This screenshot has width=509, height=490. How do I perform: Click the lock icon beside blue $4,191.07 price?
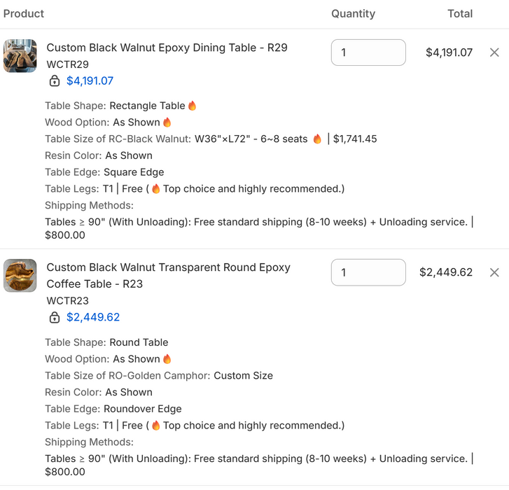pyautogui.click(x=55, y=81)
